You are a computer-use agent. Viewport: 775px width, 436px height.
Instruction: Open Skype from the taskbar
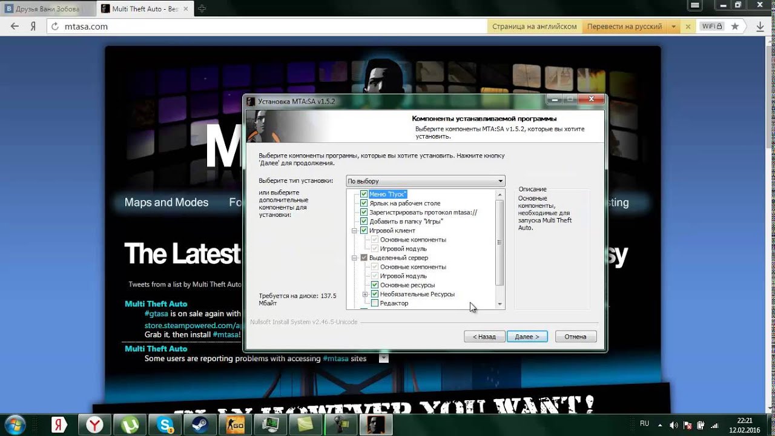tap(165, 424)
